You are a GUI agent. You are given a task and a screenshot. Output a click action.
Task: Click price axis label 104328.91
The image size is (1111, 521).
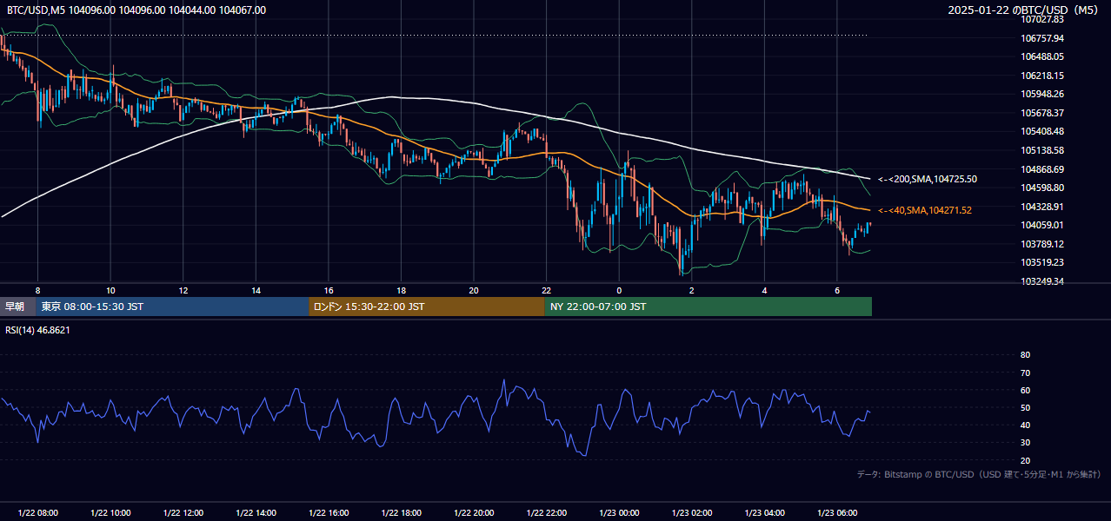coord(1042,207)
